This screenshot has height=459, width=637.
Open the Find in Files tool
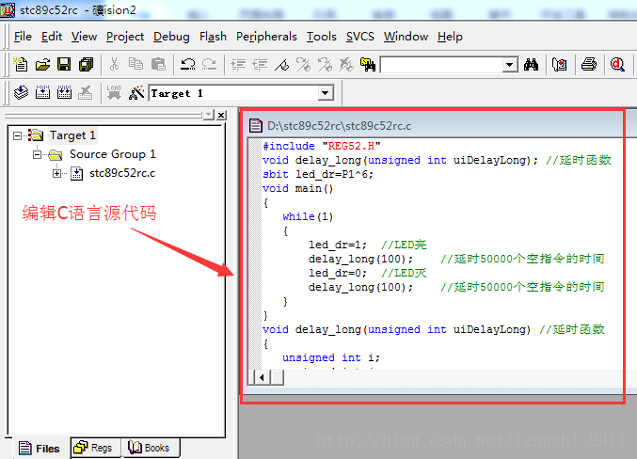point(368,64)
